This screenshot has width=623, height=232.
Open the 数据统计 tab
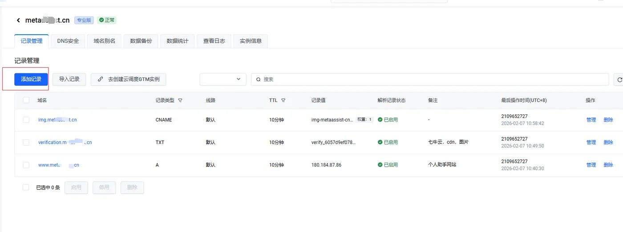(178, 41)
